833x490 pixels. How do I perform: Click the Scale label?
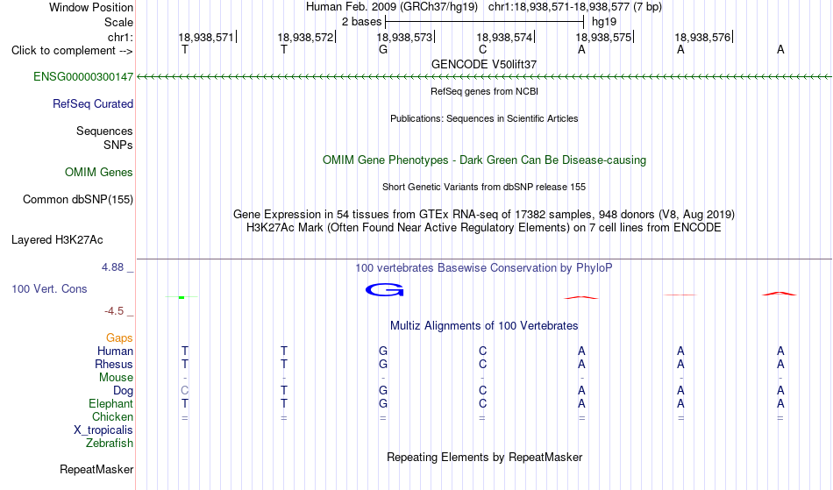[118, 22]
